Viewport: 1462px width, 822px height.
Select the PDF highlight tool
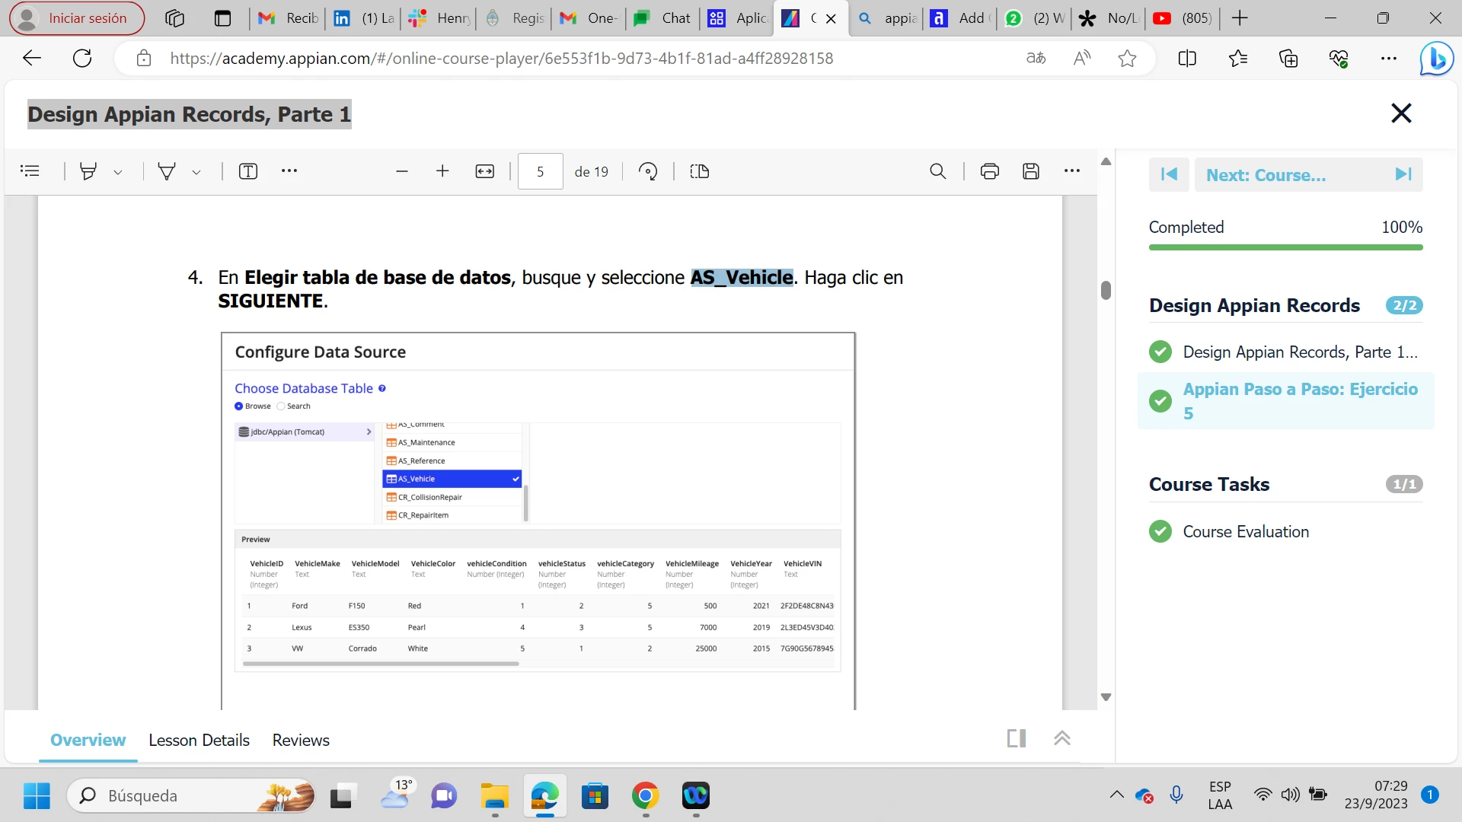[88, 171]
